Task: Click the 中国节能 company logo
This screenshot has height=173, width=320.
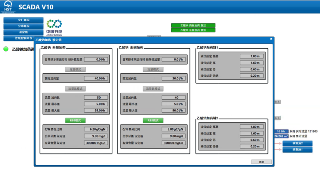Action: 54,27
